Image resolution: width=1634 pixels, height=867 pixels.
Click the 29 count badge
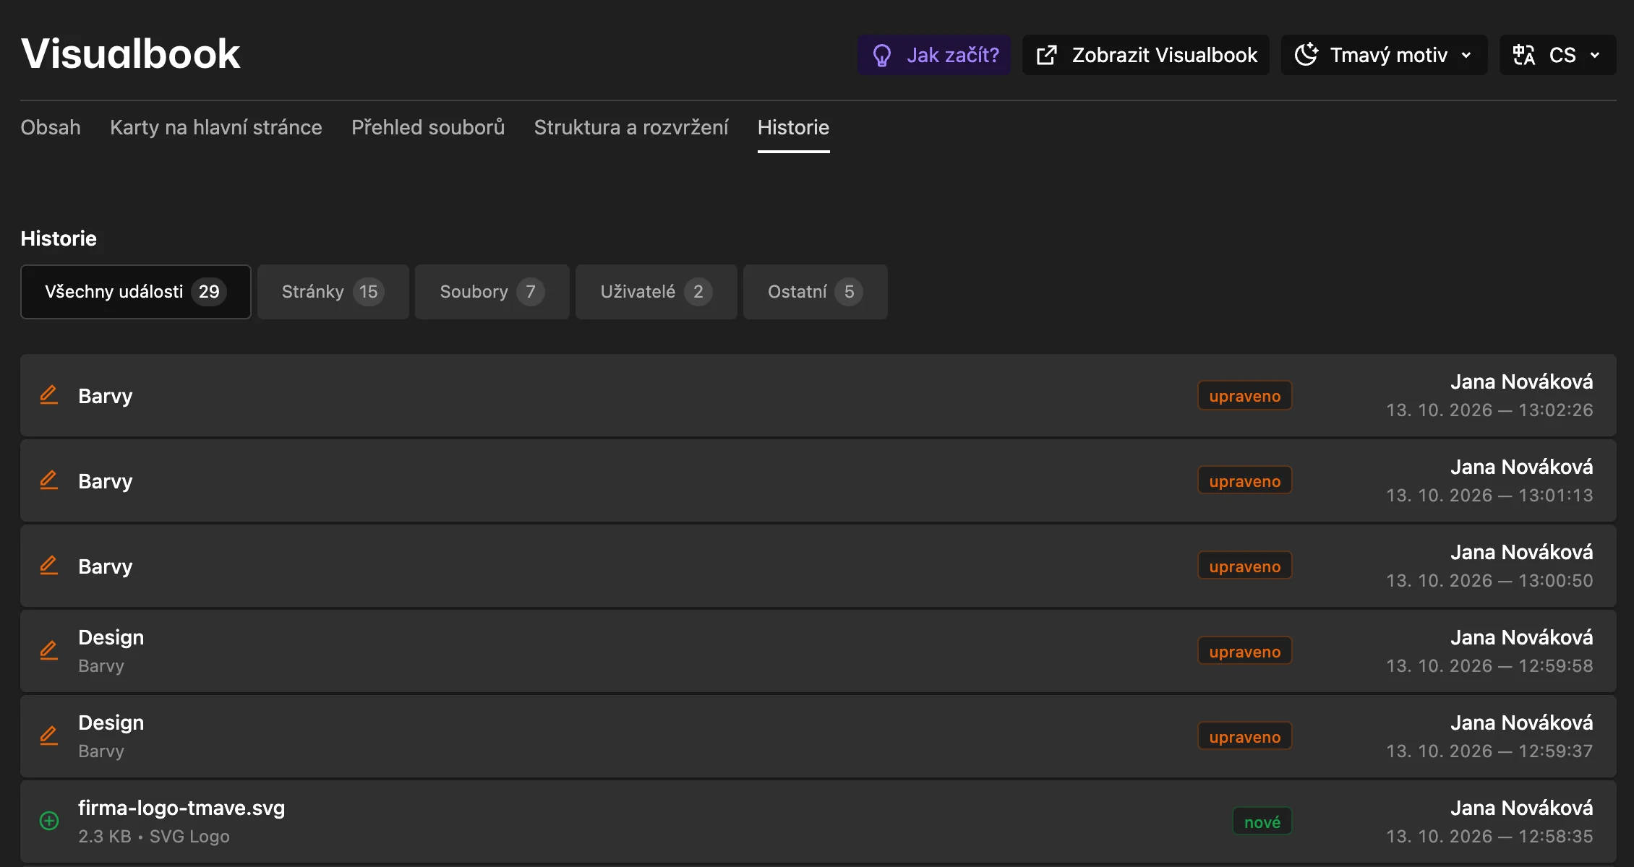(x=209, y=292)
